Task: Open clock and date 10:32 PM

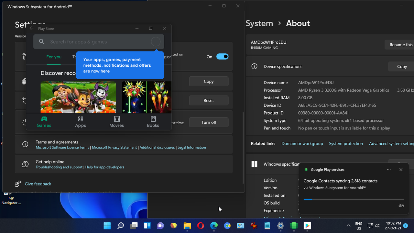Action: [x=393, y=226]
